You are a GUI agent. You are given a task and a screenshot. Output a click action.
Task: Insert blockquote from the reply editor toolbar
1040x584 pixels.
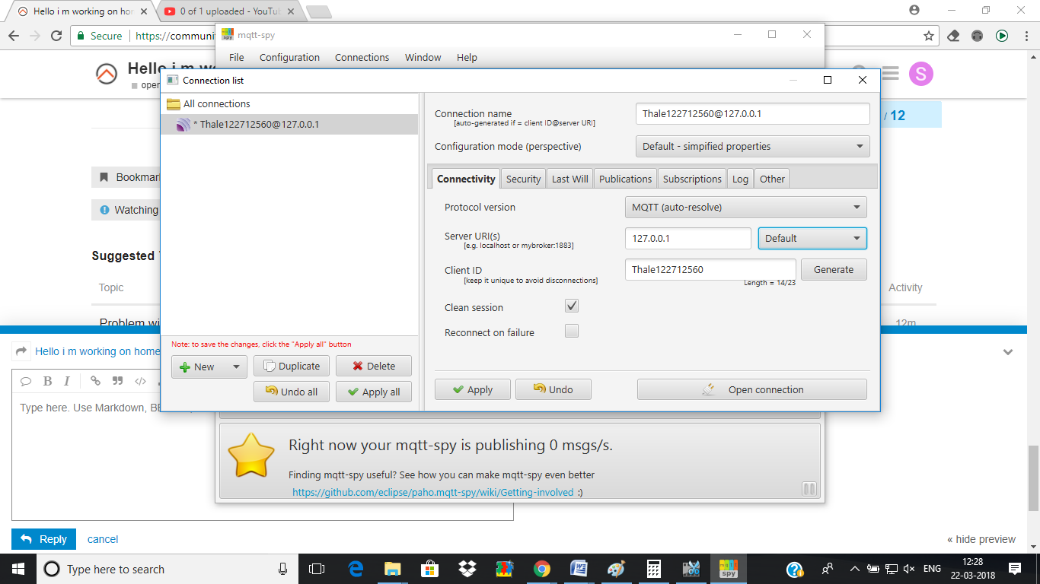[117, 381]
